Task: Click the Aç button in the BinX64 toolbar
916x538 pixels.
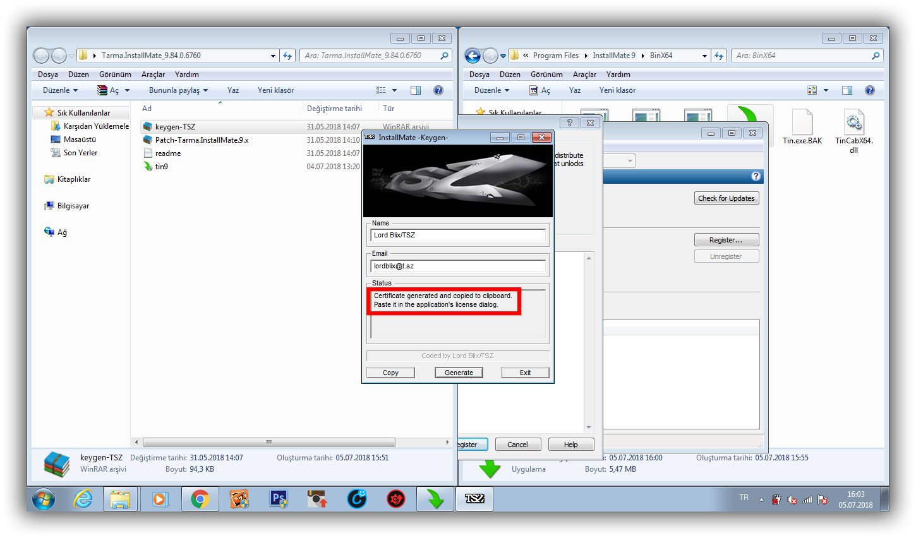Action: tap(540, 90)
